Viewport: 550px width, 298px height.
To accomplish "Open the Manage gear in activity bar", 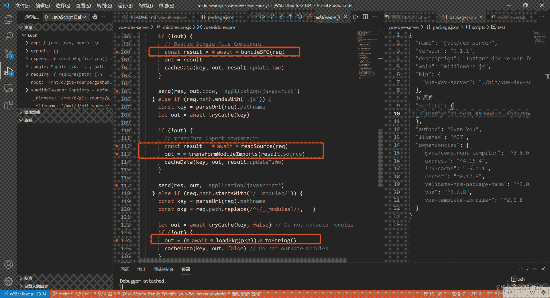I will click(x=9, y=281).
